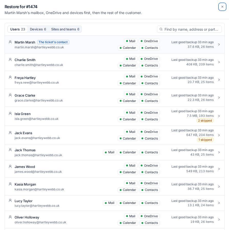Click The ticket's contact tag
The image size is (229, 230).
pyautogui.click(x=53, y=42)
